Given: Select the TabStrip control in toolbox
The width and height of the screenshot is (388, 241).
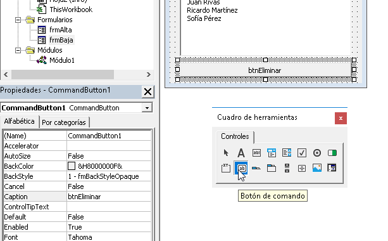Looking at the screenshot, I should click(256, 168).
